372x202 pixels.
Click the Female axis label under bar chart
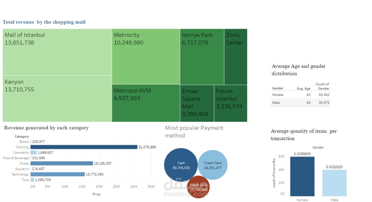(x=302, y=200)
